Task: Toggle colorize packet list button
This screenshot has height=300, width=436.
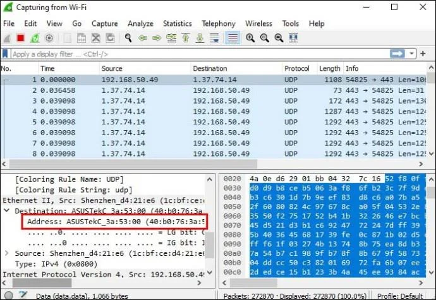Action: (x=233, y=38)
